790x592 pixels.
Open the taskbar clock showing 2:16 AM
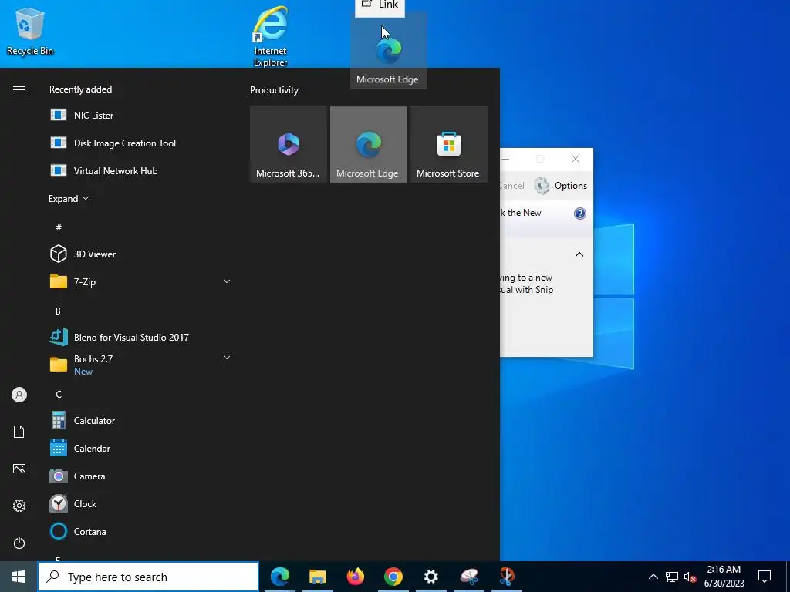724,577
